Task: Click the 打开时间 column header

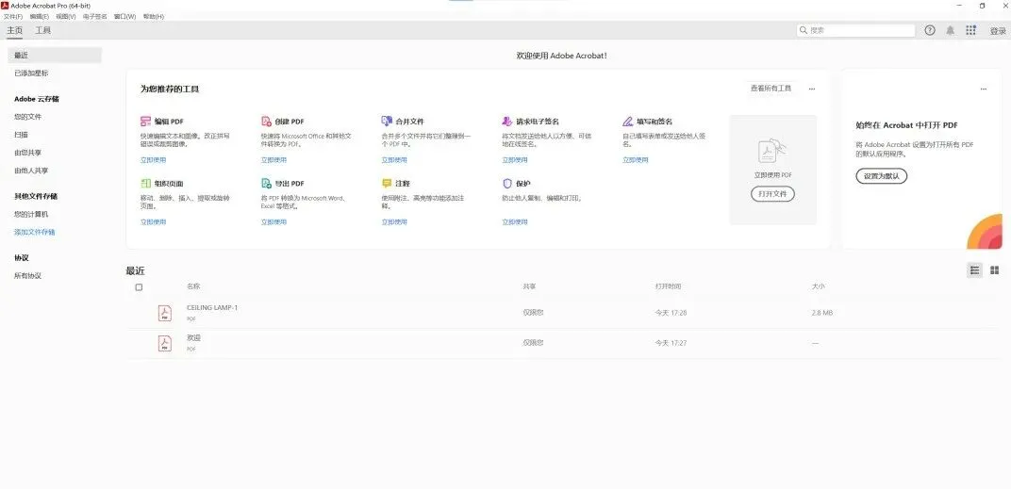Action: point(668,286)
